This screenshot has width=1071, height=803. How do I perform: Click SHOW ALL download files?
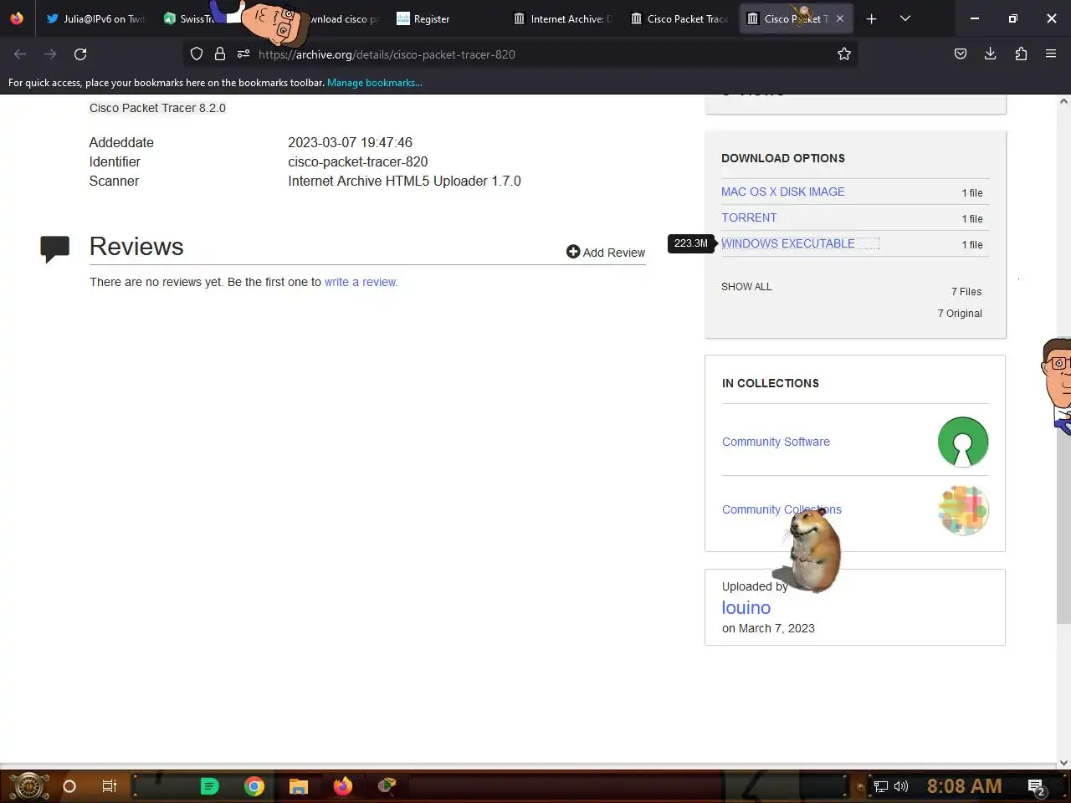(x=746, y=286)
